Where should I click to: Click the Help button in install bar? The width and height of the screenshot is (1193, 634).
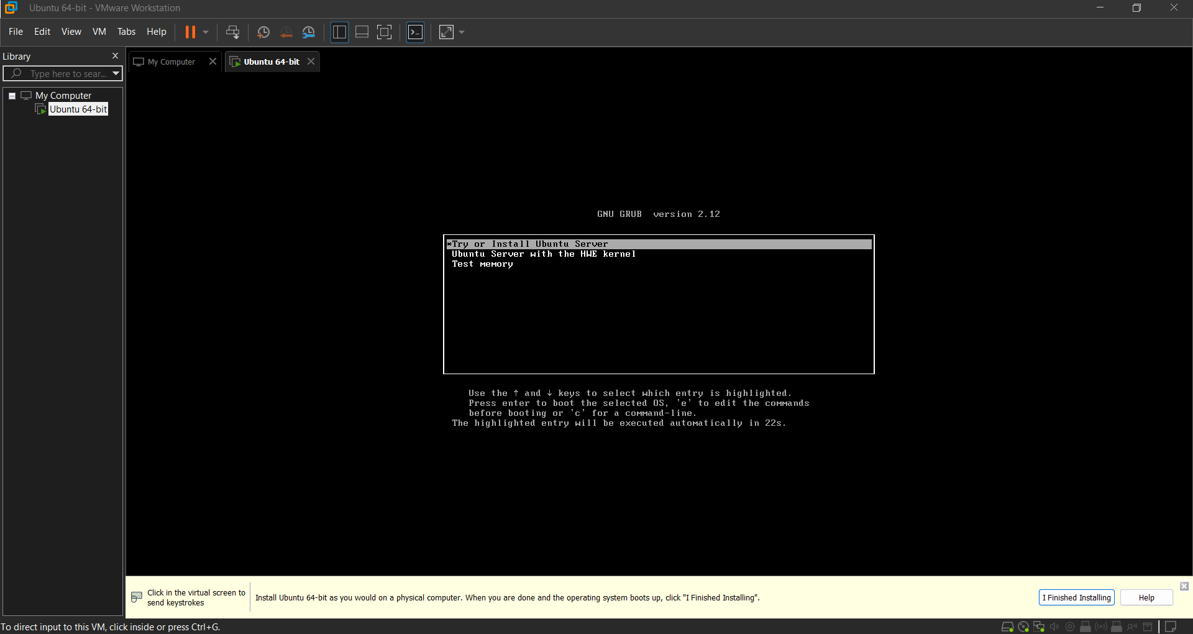(x=1146, y=597)
